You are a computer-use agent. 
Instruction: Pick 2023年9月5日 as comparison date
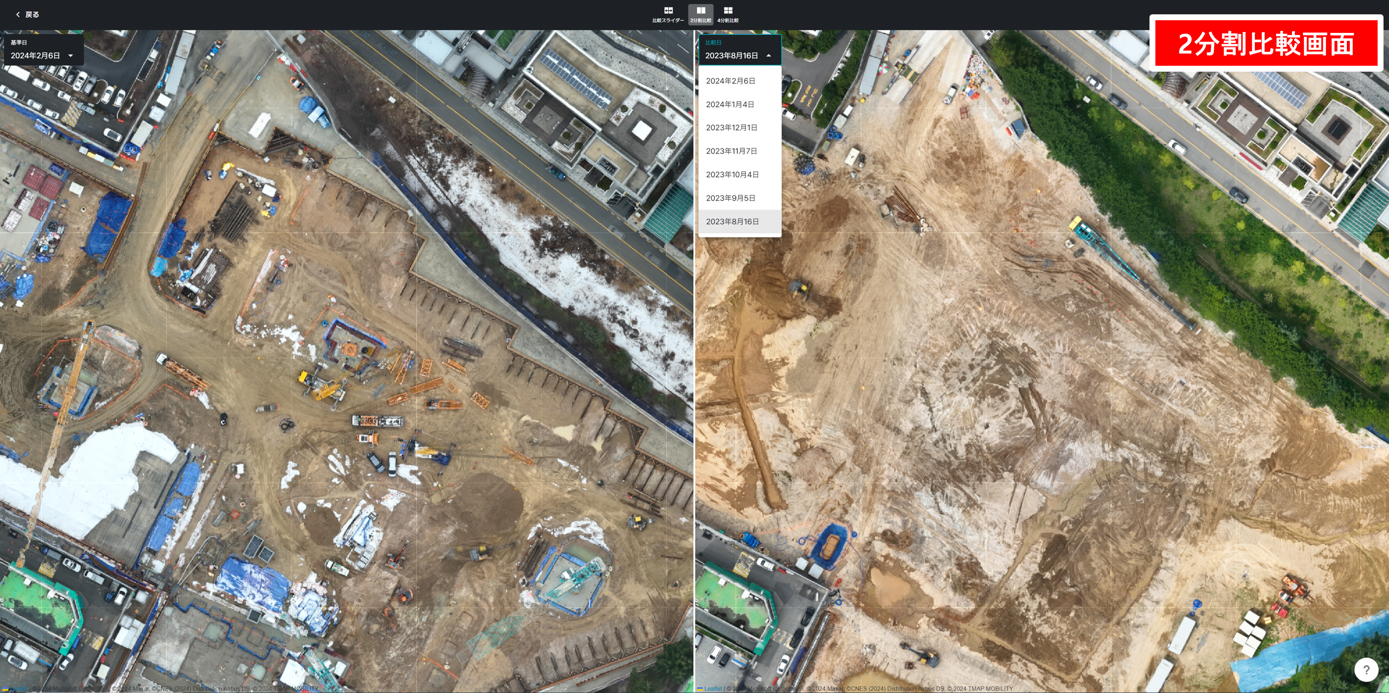pyautogui.click(x=730, y=198)
